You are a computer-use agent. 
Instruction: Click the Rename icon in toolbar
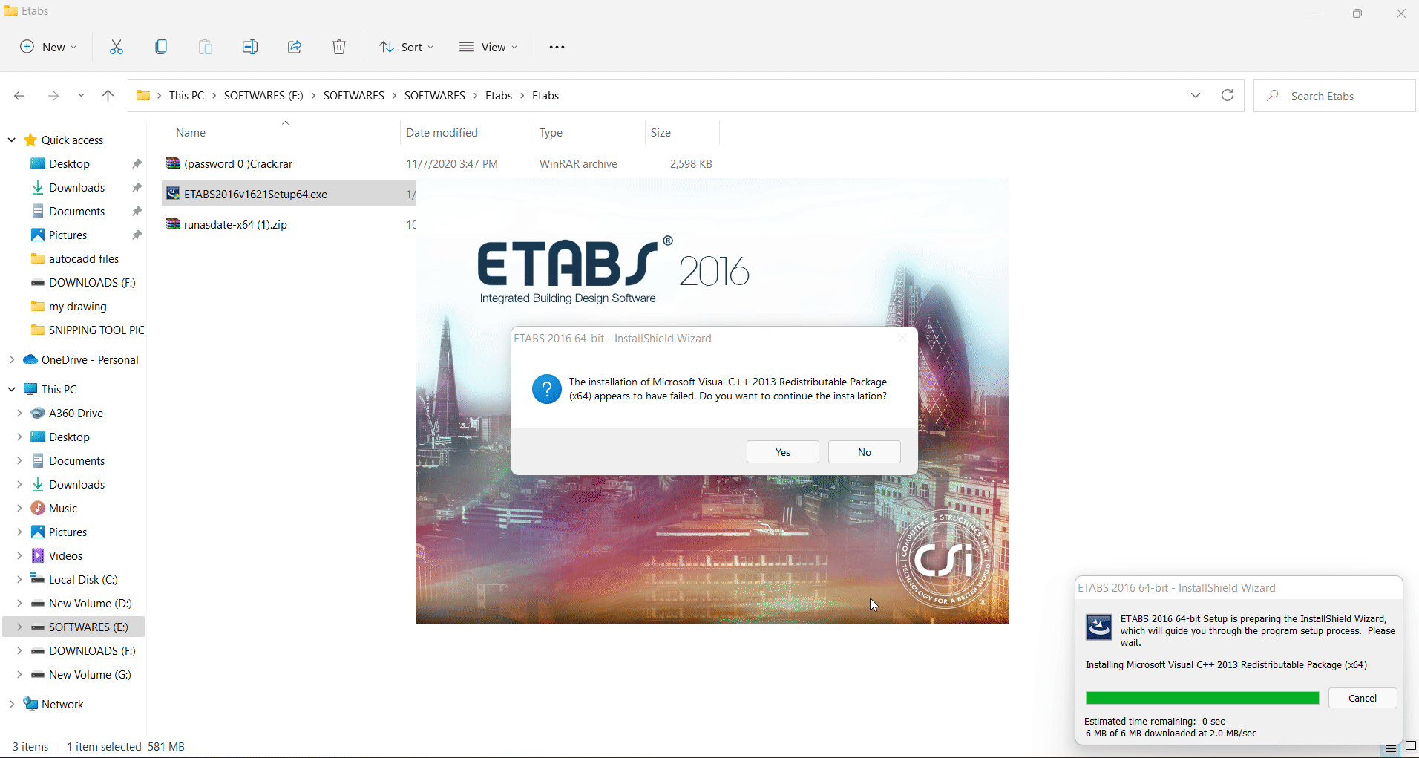250,47
